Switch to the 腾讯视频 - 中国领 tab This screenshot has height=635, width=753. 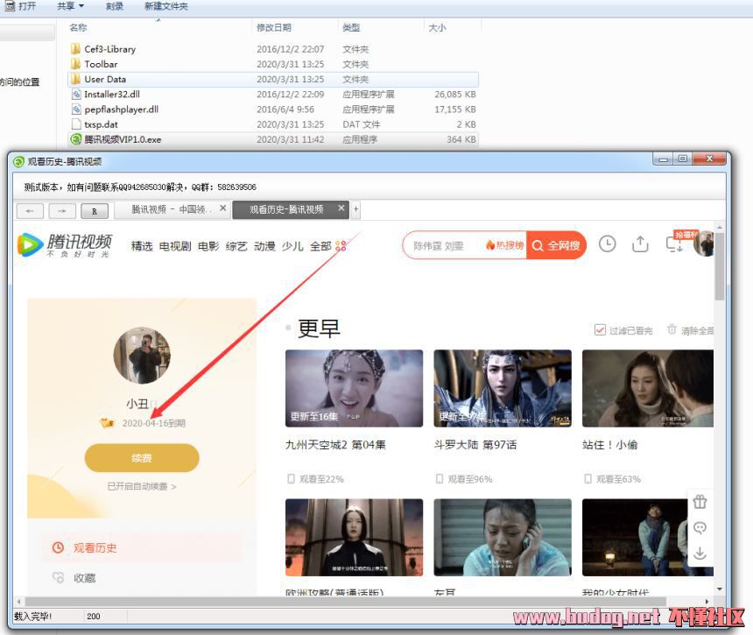coord(172,210)
